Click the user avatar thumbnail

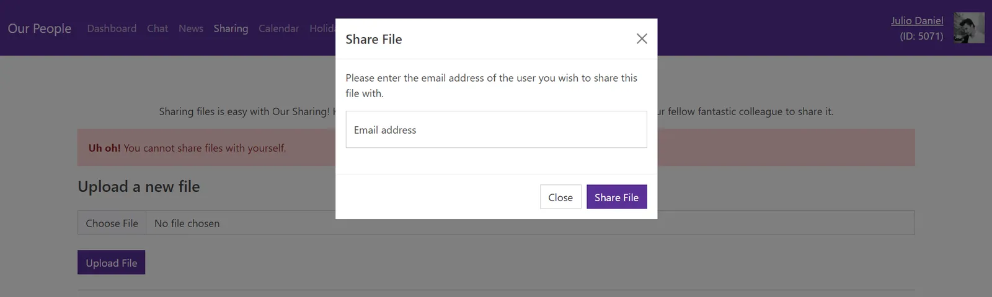click(x=969, y=28)
